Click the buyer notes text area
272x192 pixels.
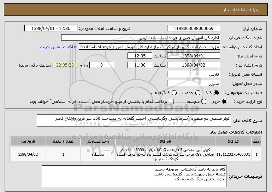[x=134, y=176]
